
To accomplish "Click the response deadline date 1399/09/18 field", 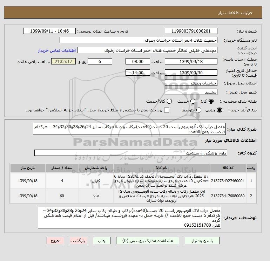I will tap(191, 61).
